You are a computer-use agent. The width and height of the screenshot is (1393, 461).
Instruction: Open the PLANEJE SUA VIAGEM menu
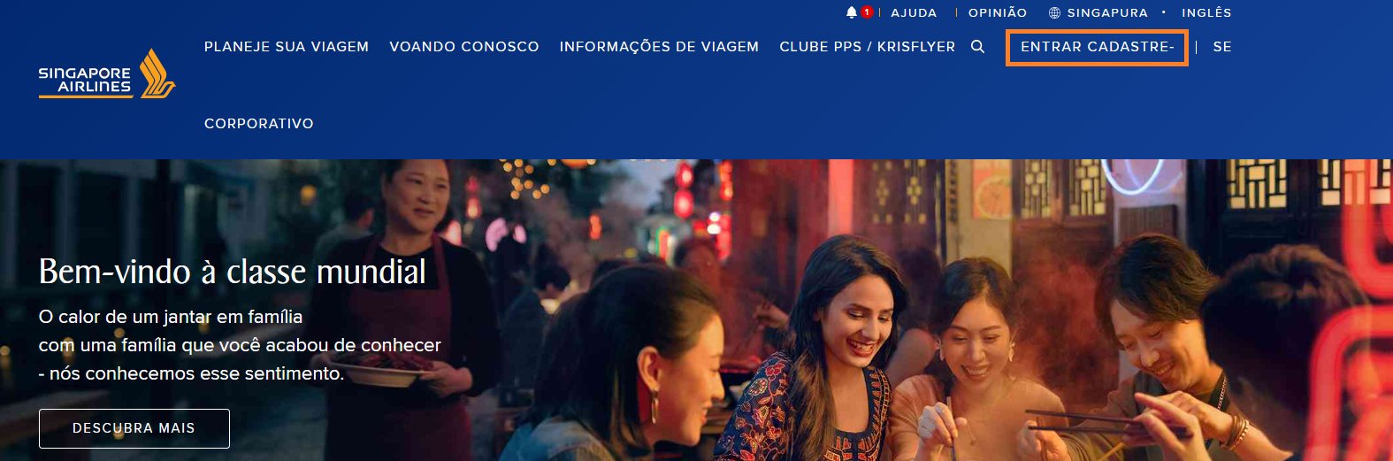(x=287, y=47)
